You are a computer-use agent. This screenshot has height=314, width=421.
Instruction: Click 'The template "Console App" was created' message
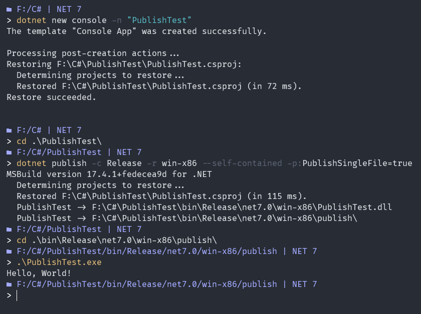[x=136, y=31]
